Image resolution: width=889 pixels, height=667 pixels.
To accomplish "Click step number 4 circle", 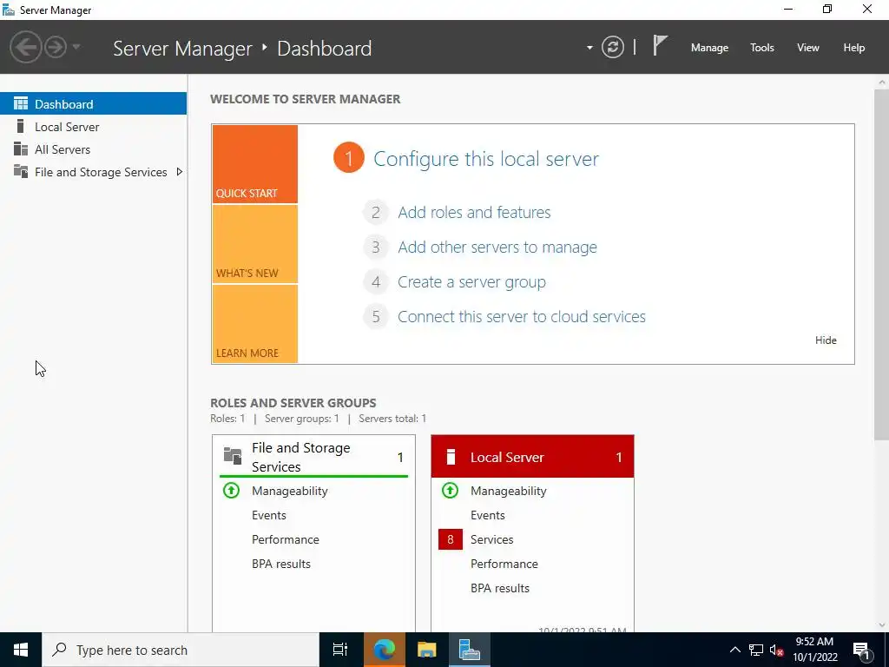I will 375,282.
